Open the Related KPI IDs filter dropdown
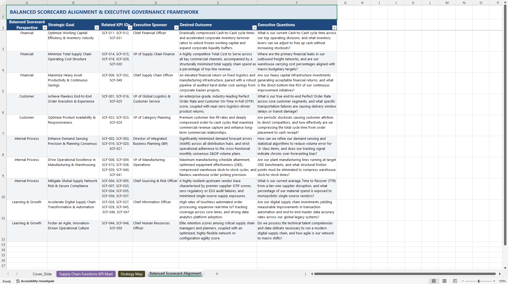Image resolution: width=508 pixels, height=284 pixels. pos(130,28)
